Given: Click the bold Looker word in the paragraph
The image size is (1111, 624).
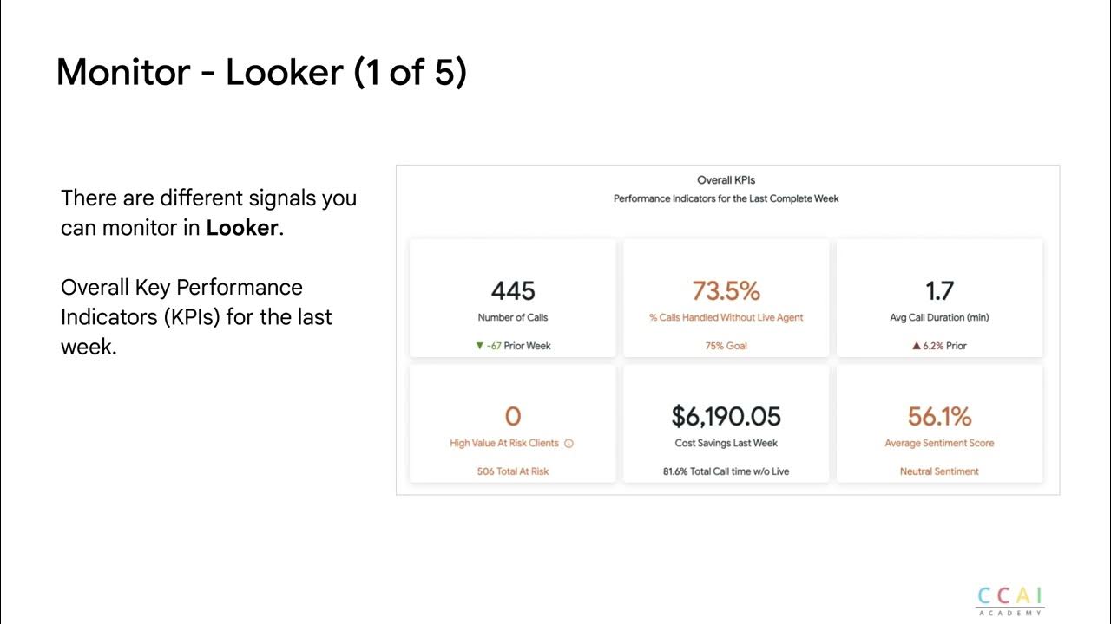Looking at the screenshot, I should click(242, 228).
